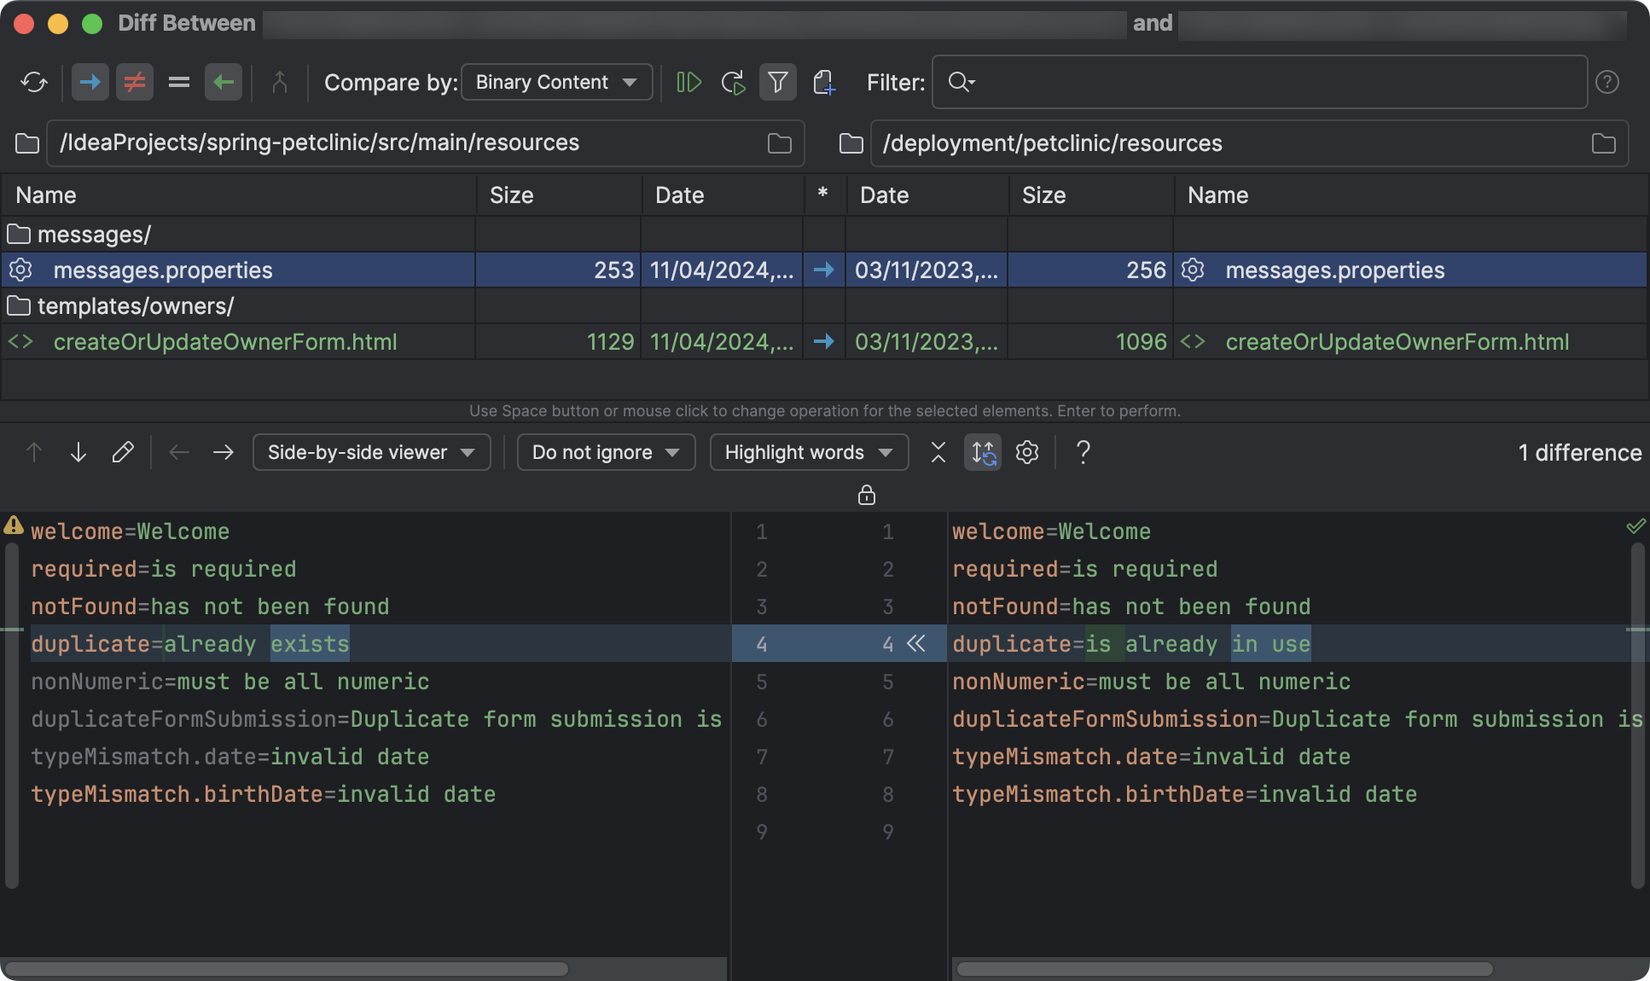Refresh the directory comparison
Viewport: 1650px width, 981px height.
[36, 82]
